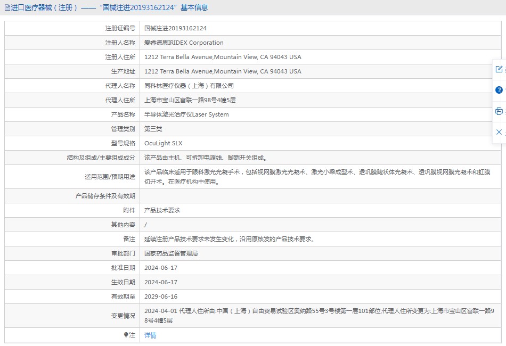
Task: Click the 结构及组成/主要组成成分 label
Action: coord(101,158)
